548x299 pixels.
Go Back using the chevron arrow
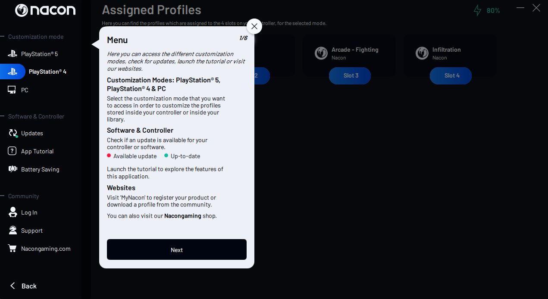[13, 286]
